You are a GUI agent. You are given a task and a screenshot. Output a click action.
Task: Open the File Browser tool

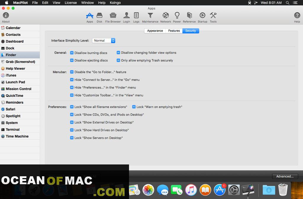(x=113, y=17)
